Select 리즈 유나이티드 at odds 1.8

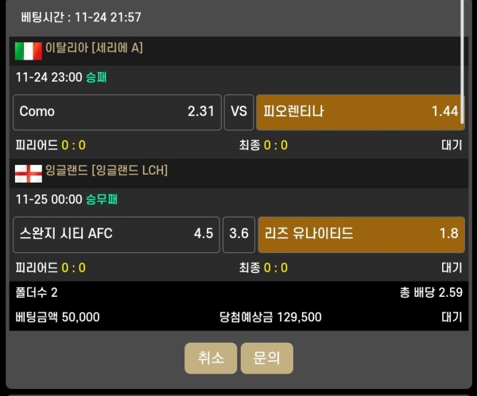[x=361, y=234]
